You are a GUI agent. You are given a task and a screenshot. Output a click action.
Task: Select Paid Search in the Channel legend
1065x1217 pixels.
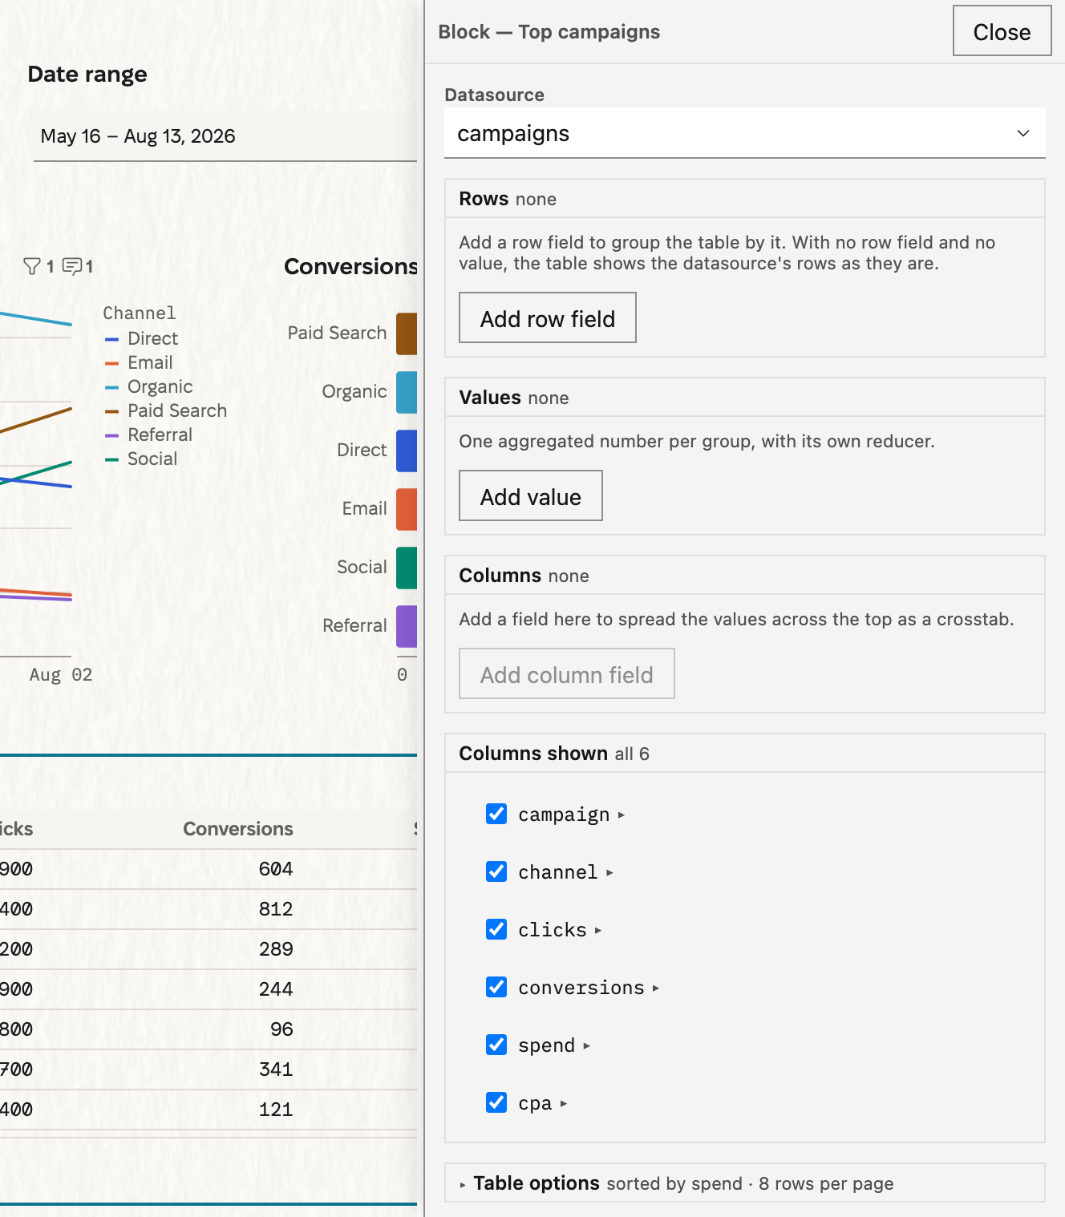(x=166, y=410)
